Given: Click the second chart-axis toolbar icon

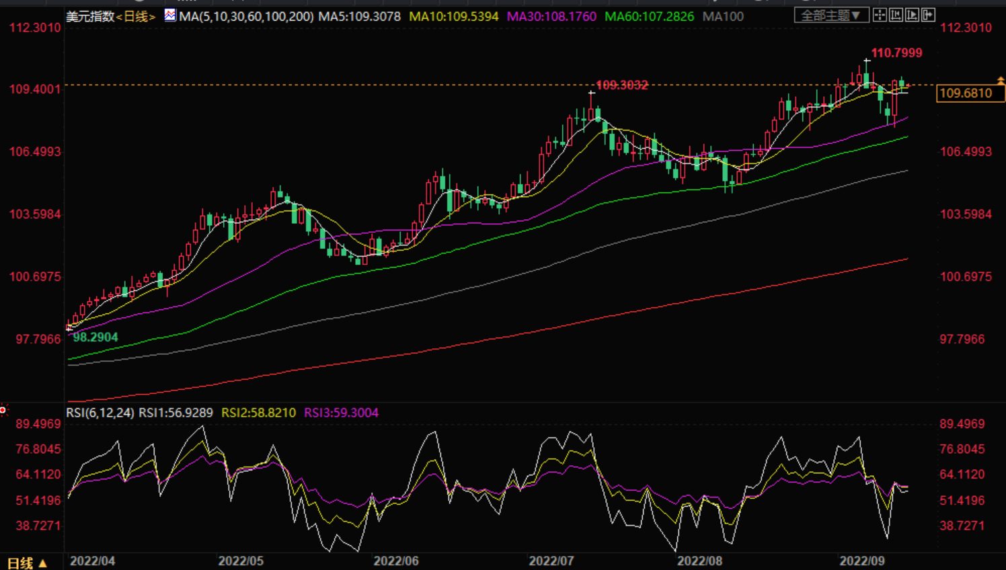Looking at the screenshot, I should tap(896, 15).
